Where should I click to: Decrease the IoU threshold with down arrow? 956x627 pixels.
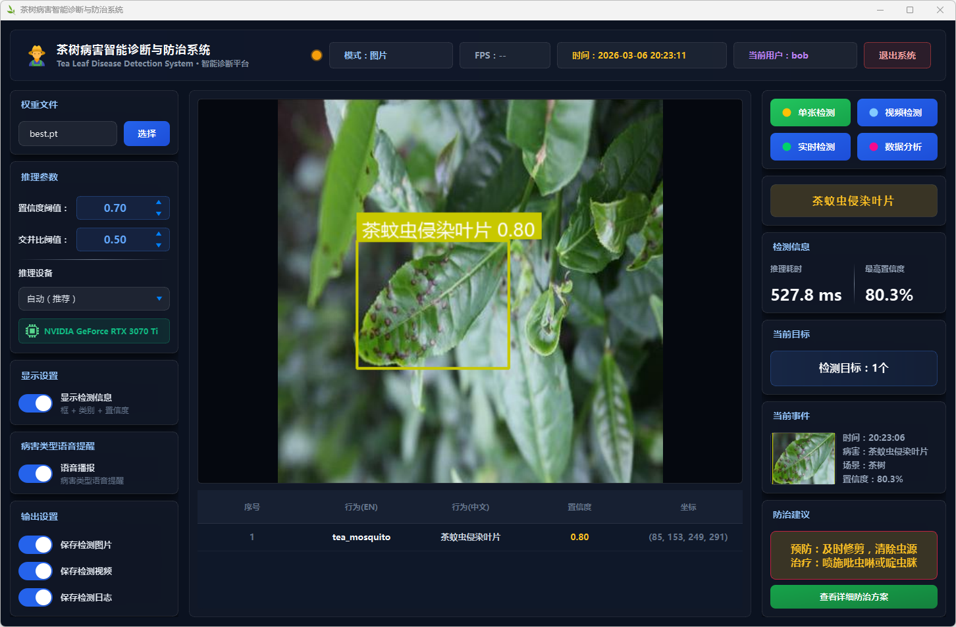[159, 245]
